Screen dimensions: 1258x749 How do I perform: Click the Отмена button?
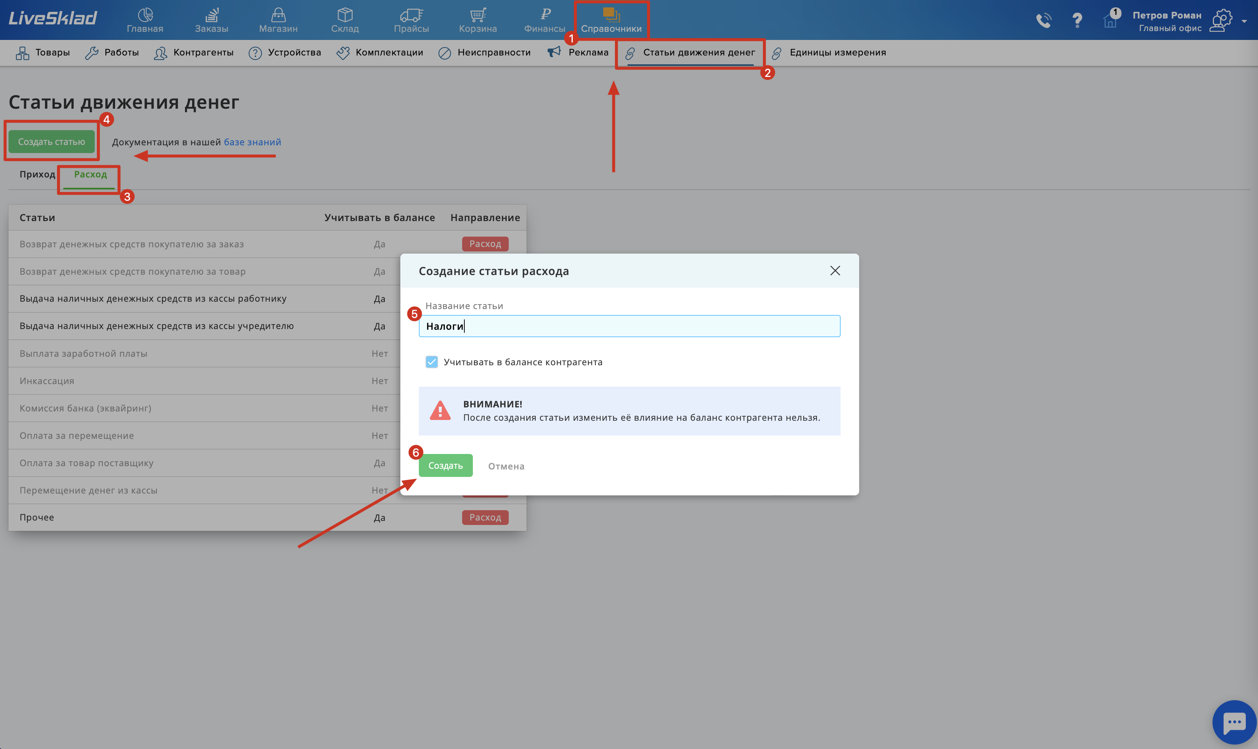click(506, 466)
